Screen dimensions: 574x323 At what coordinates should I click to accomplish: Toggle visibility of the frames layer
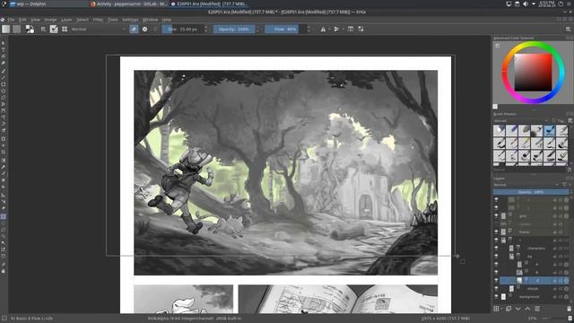coord(496,232)
